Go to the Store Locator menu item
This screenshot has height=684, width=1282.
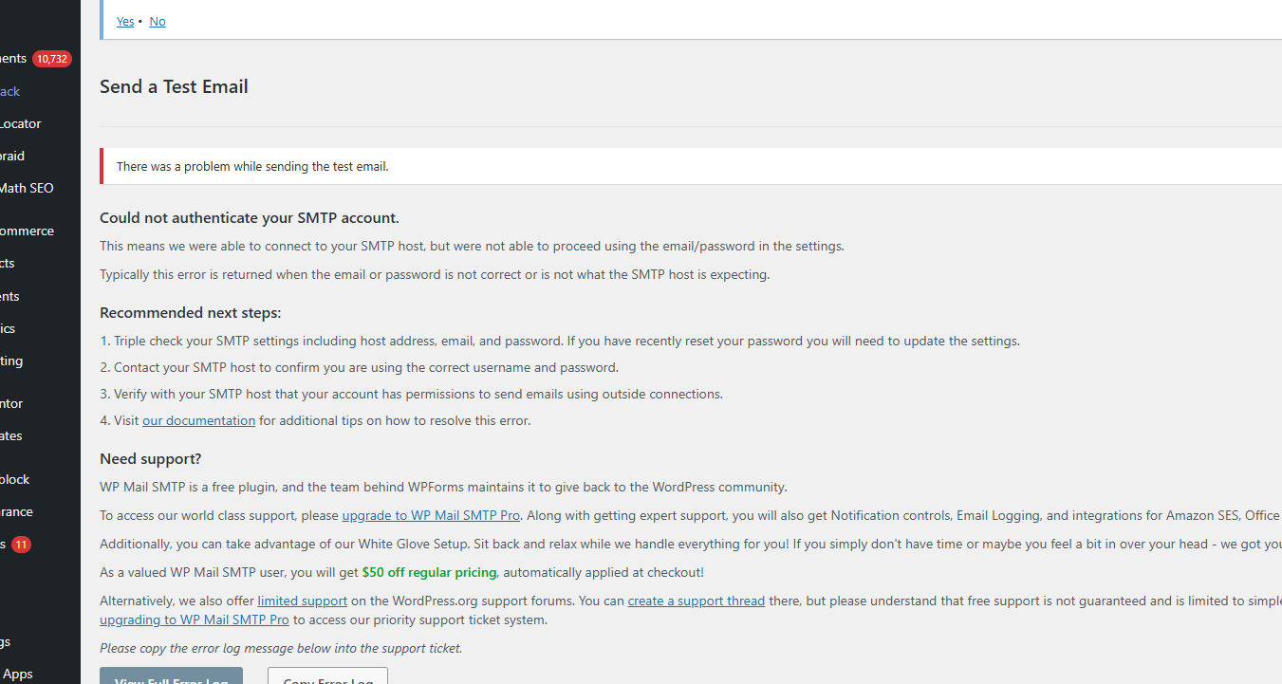pyautogui.click(x=21, y=123)
